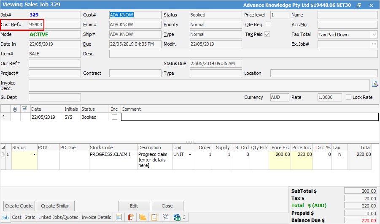Click the Our Ref# field
Image resolution: width=380 pixels, height=224 pixels.
click(x=55, y=63)
